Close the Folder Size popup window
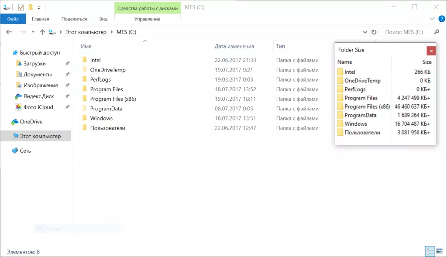This screenshot has height=257, width=447. (x=431, y=51)
